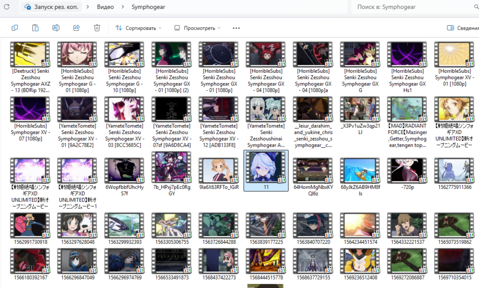The width and height of the screenshot is (479, 288).
Task: Select the Symphogear GX G video file
Action: [360, 68]
